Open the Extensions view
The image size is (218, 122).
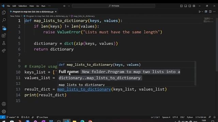(x=4, y=36)
